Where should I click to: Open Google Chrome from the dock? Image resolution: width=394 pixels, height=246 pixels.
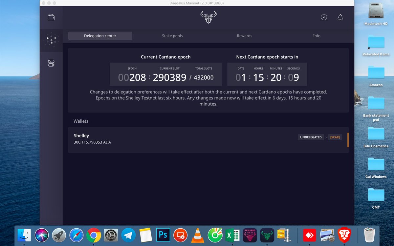tap(94, 235)
